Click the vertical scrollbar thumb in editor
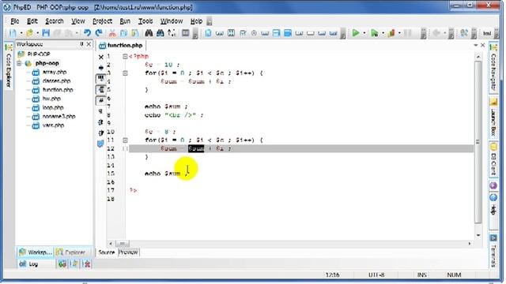 (x=478, y=142)
